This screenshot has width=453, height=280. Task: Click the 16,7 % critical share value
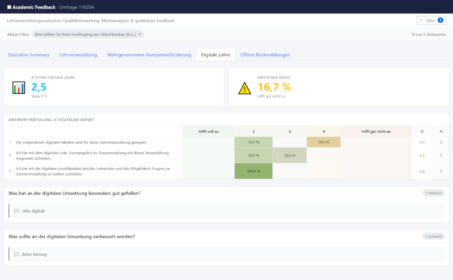(x=274, y=87)
